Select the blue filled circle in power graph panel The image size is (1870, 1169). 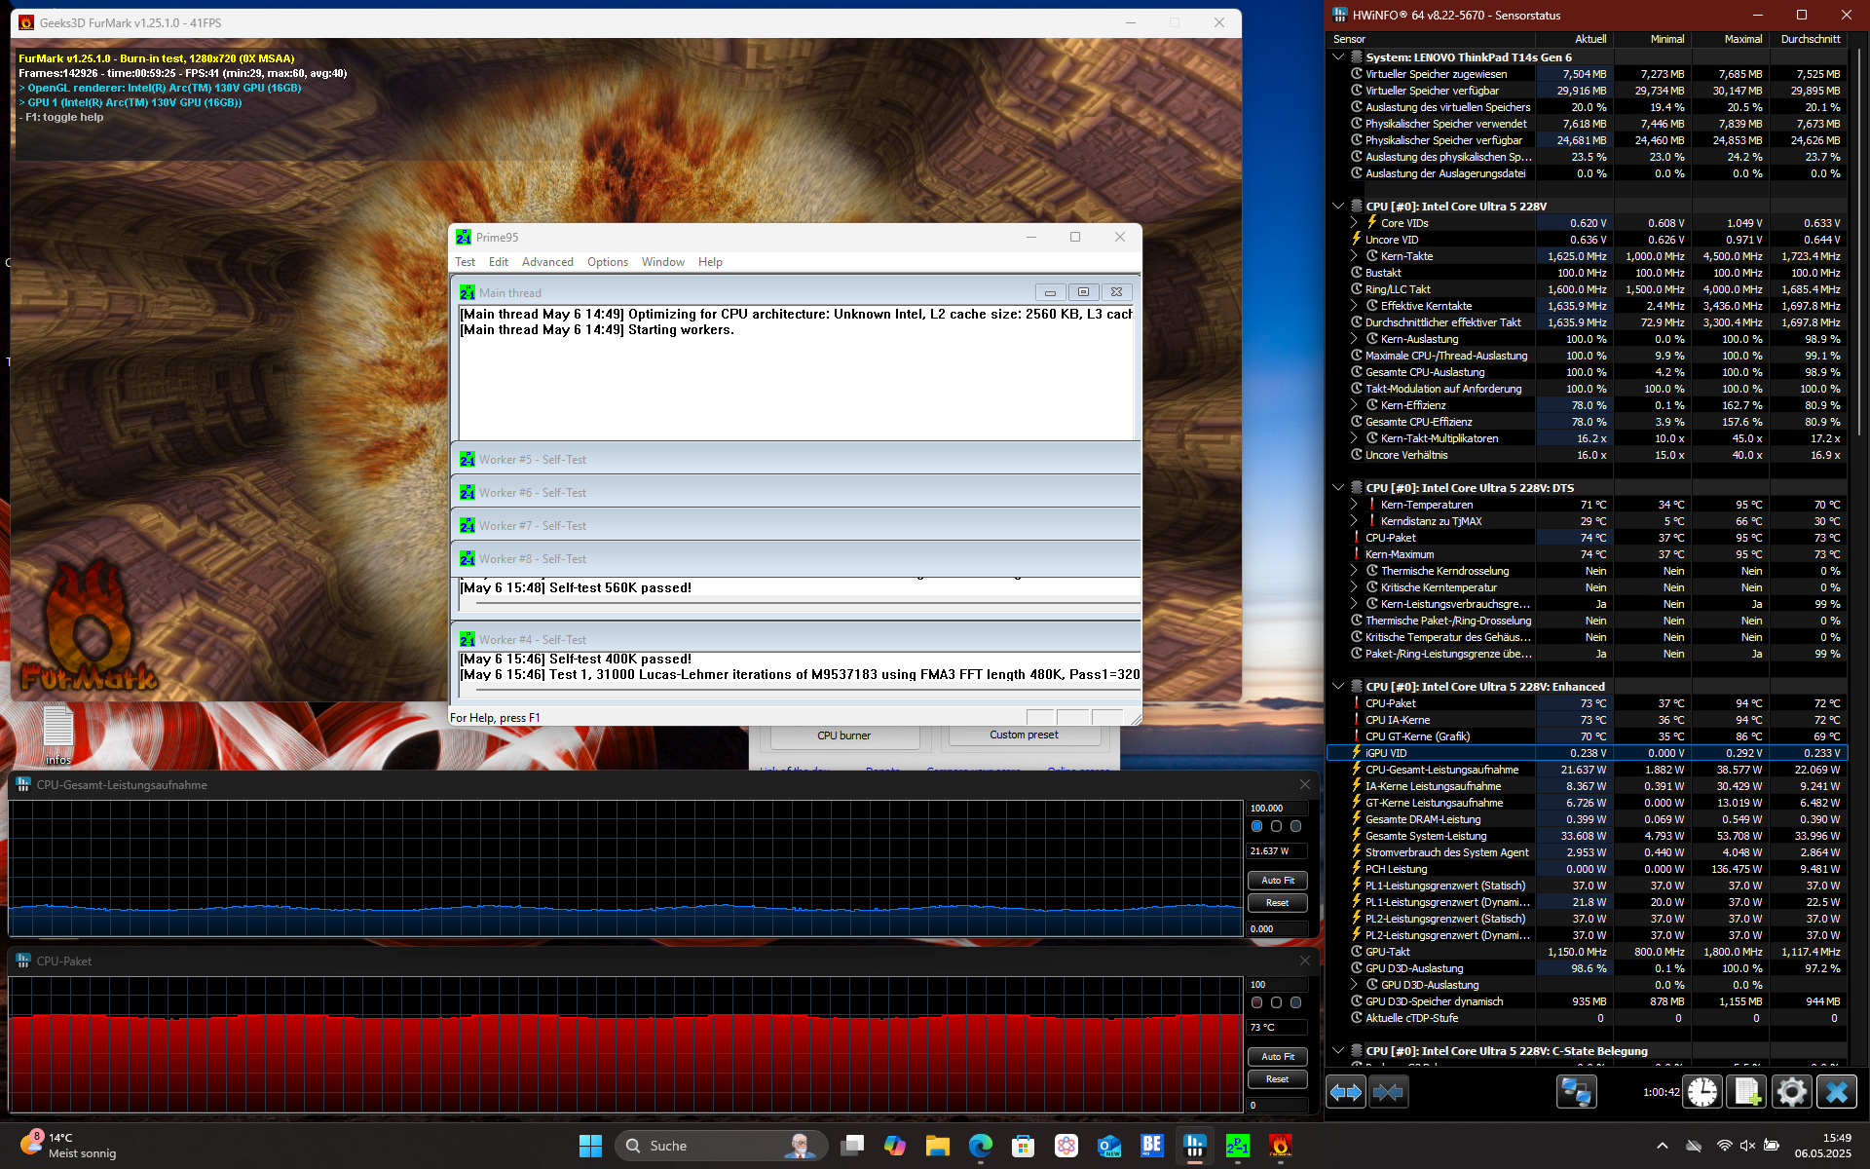coord(1257,826)
